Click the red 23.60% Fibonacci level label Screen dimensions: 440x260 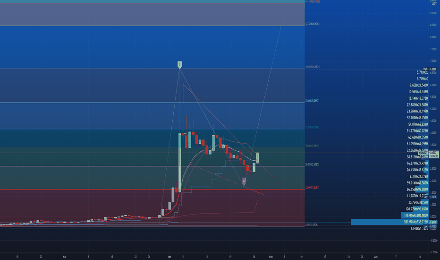(x=312, y=188)
